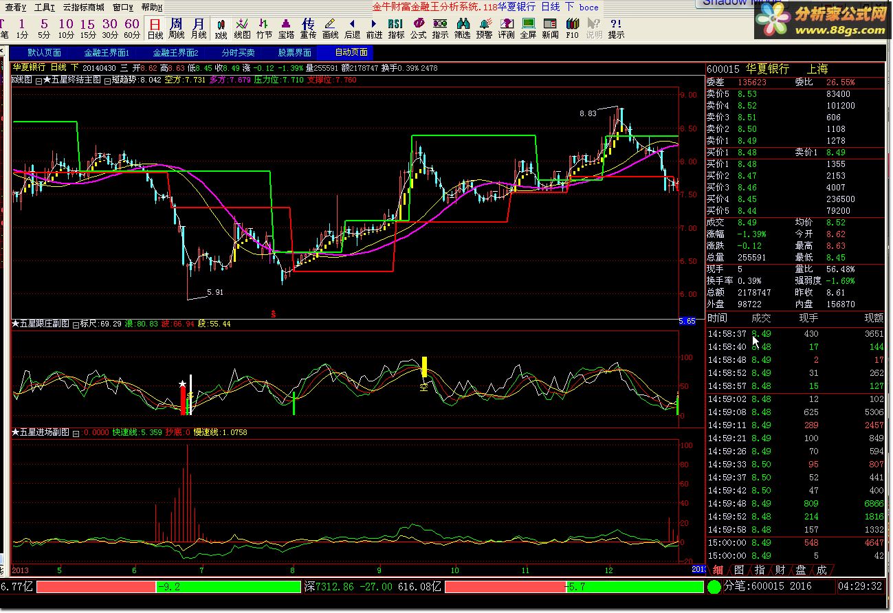Open F10 company information
893x613 pixels.
pos(572,28)
